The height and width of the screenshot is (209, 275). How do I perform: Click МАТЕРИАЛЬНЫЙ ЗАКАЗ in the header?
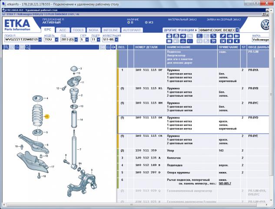pos(182,20)
